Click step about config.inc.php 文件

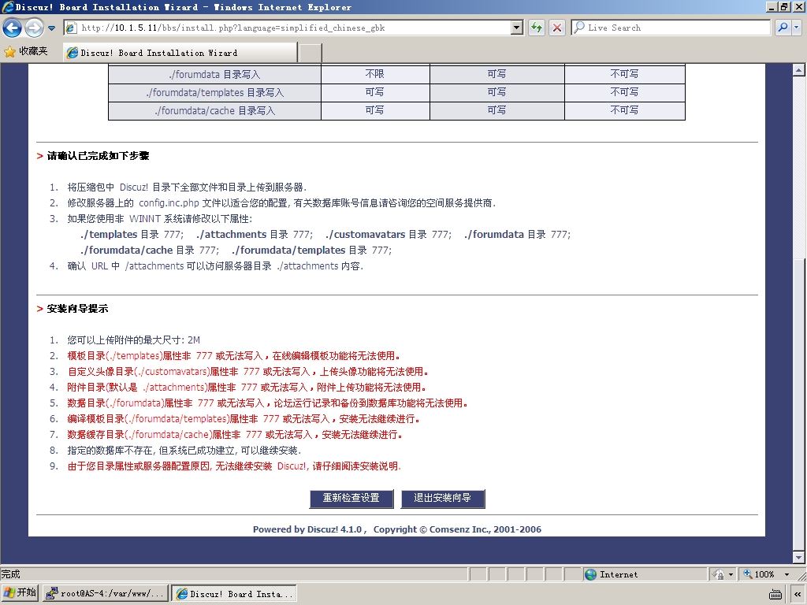coord(281,203)
